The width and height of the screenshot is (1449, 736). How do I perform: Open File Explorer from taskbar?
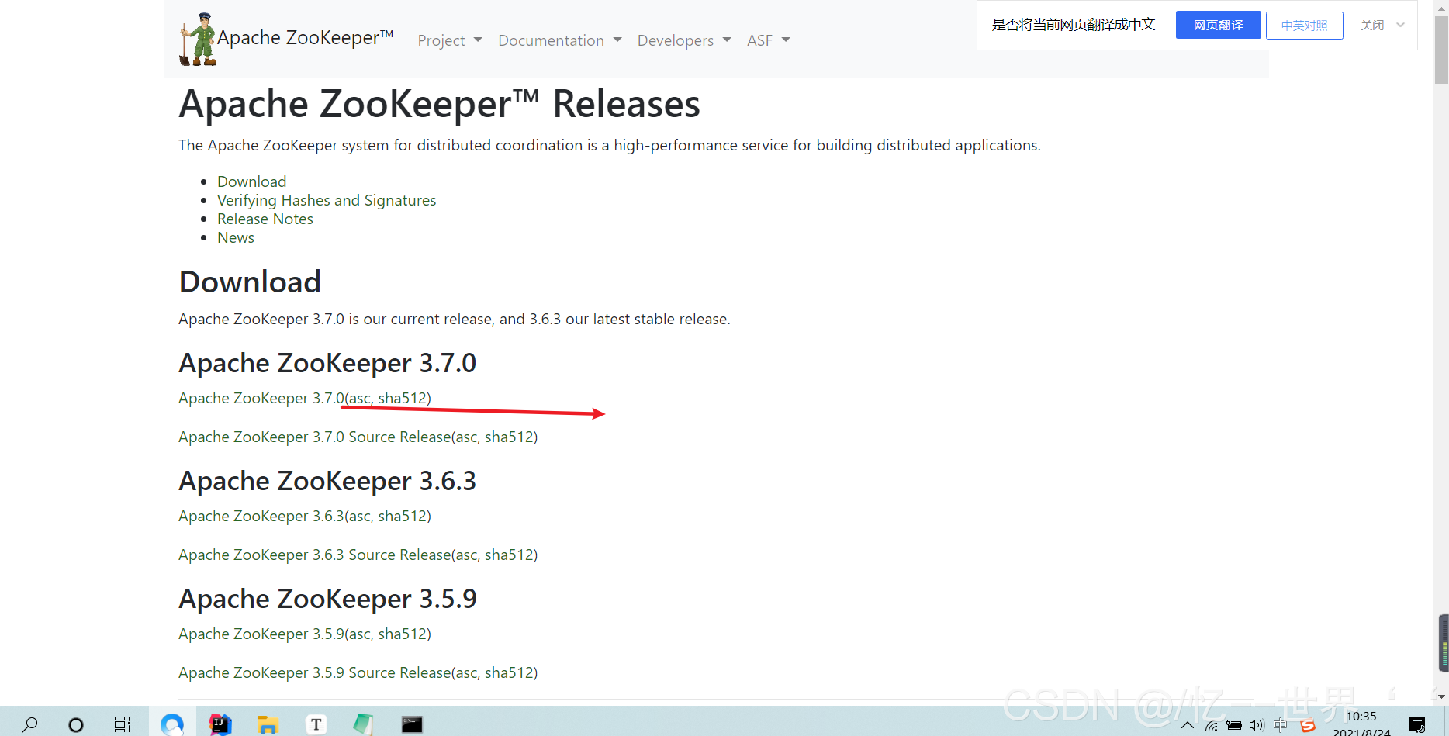click(x=268, y=725)
